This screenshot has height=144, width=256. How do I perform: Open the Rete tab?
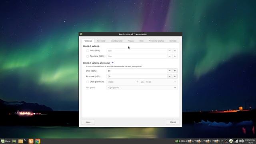pyautogui.click(x=141, y=41)
